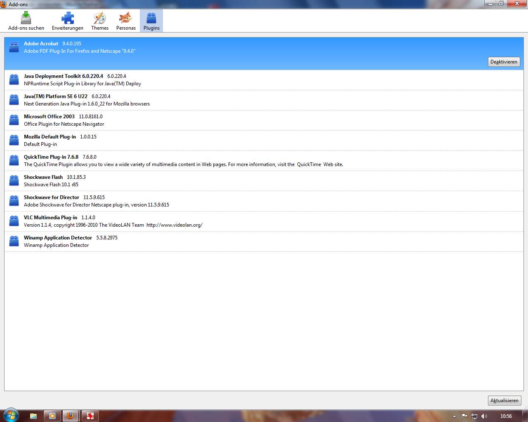Click the version number 10.1.85.3
Image resolution: width=528 pixels, height=422 pixels.
point(76,177)
